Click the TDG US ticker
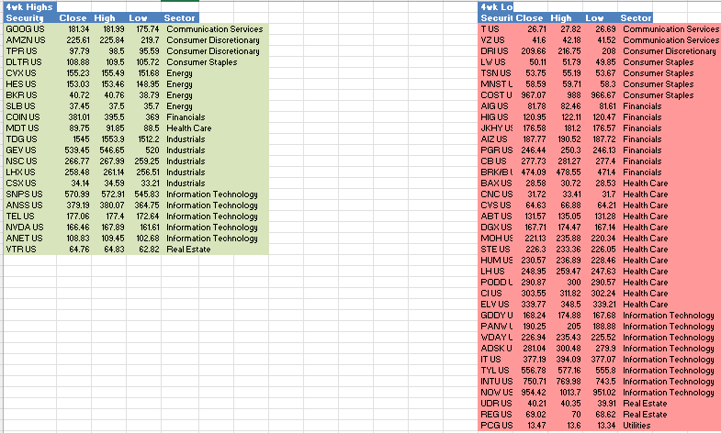Screen dimensions: 721x433 point(30,139)
